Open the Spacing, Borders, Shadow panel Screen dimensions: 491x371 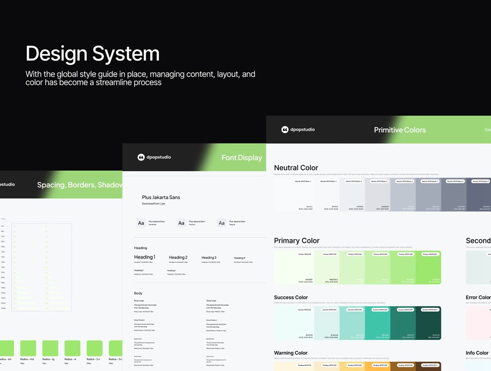(79, 184)
